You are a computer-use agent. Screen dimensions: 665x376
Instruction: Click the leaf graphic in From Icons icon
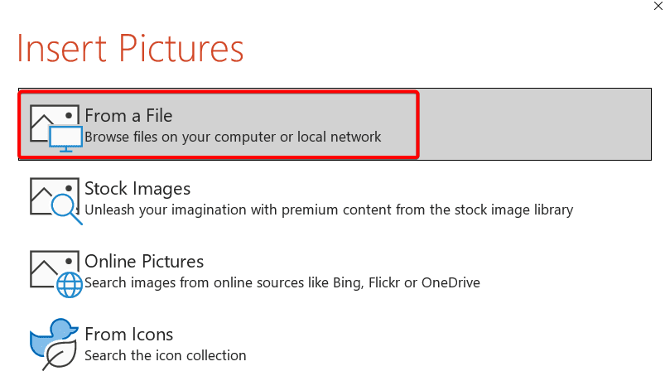coord(60,354)
